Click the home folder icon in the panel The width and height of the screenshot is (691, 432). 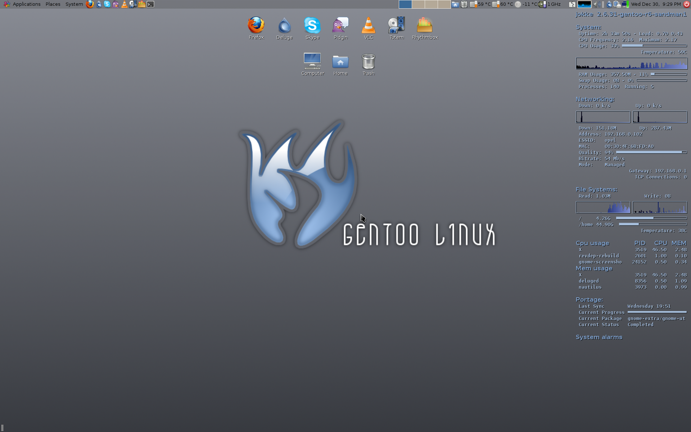pos(455,4)
